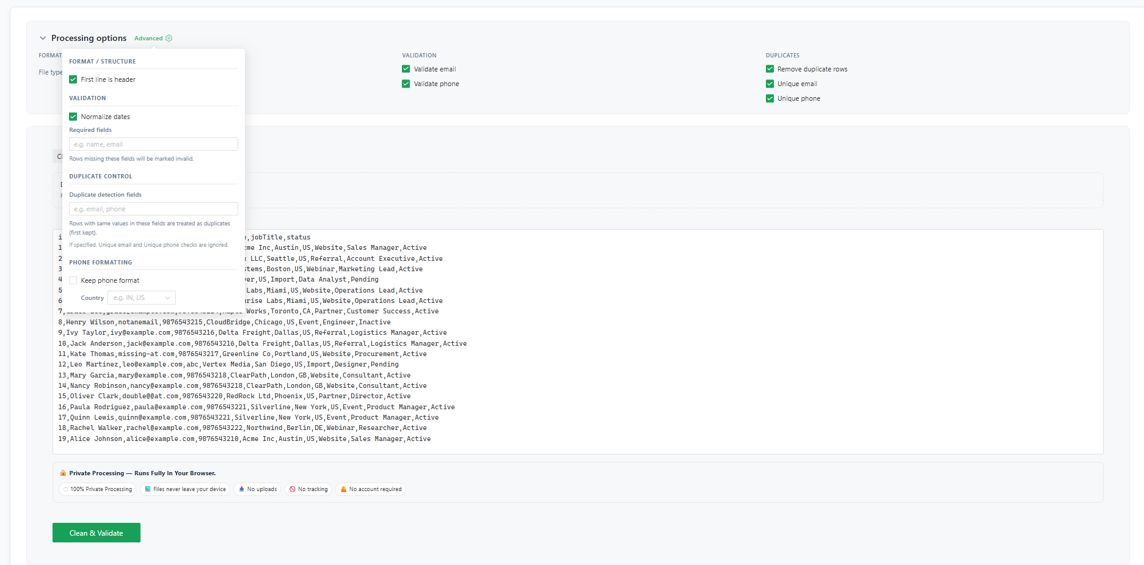Click the No tracking badge
The width and height of the screenshot is (1144, 565).
(308, 489)
